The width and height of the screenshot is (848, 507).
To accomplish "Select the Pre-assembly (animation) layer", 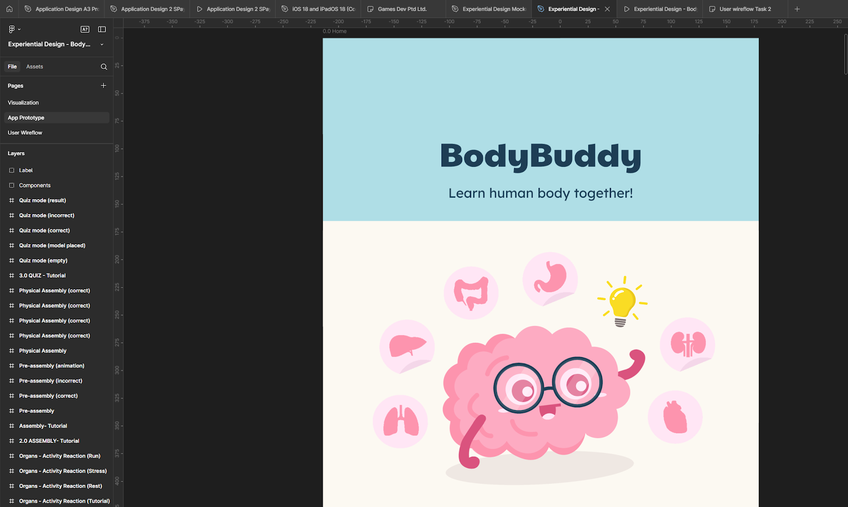I will (51, 366).
